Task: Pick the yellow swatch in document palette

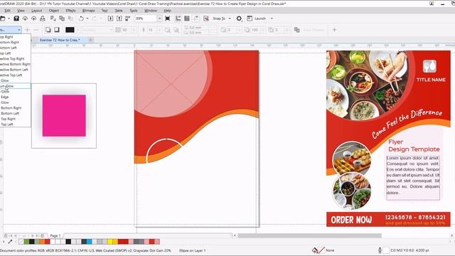Action: (110, 242)
